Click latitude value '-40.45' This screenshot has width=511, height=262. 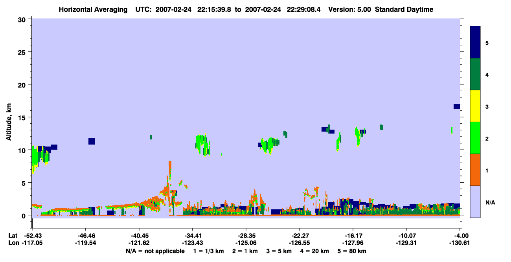tap(140, 236)
